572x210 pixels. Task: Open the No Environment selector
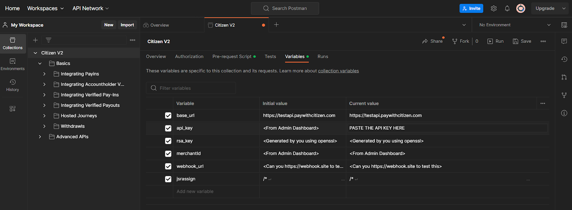[515, 25]
